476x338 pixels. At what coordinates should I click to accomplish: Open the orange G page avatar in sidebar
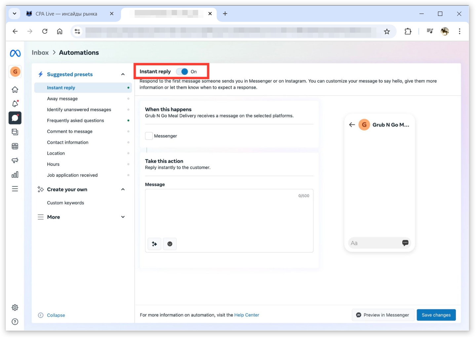coord(15,71)
